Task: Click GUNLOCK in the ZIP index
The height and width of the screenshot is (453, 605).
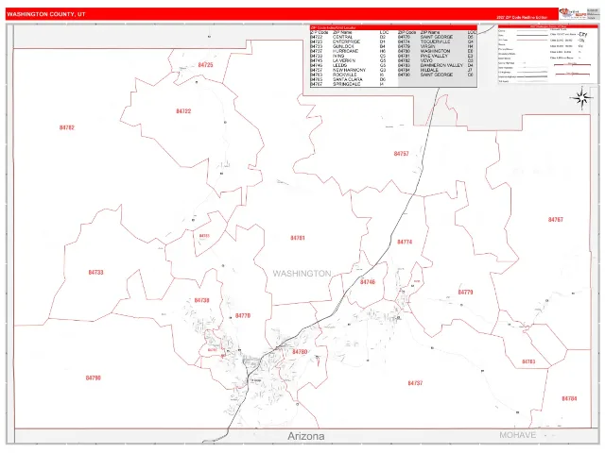Action: (343, 46)
